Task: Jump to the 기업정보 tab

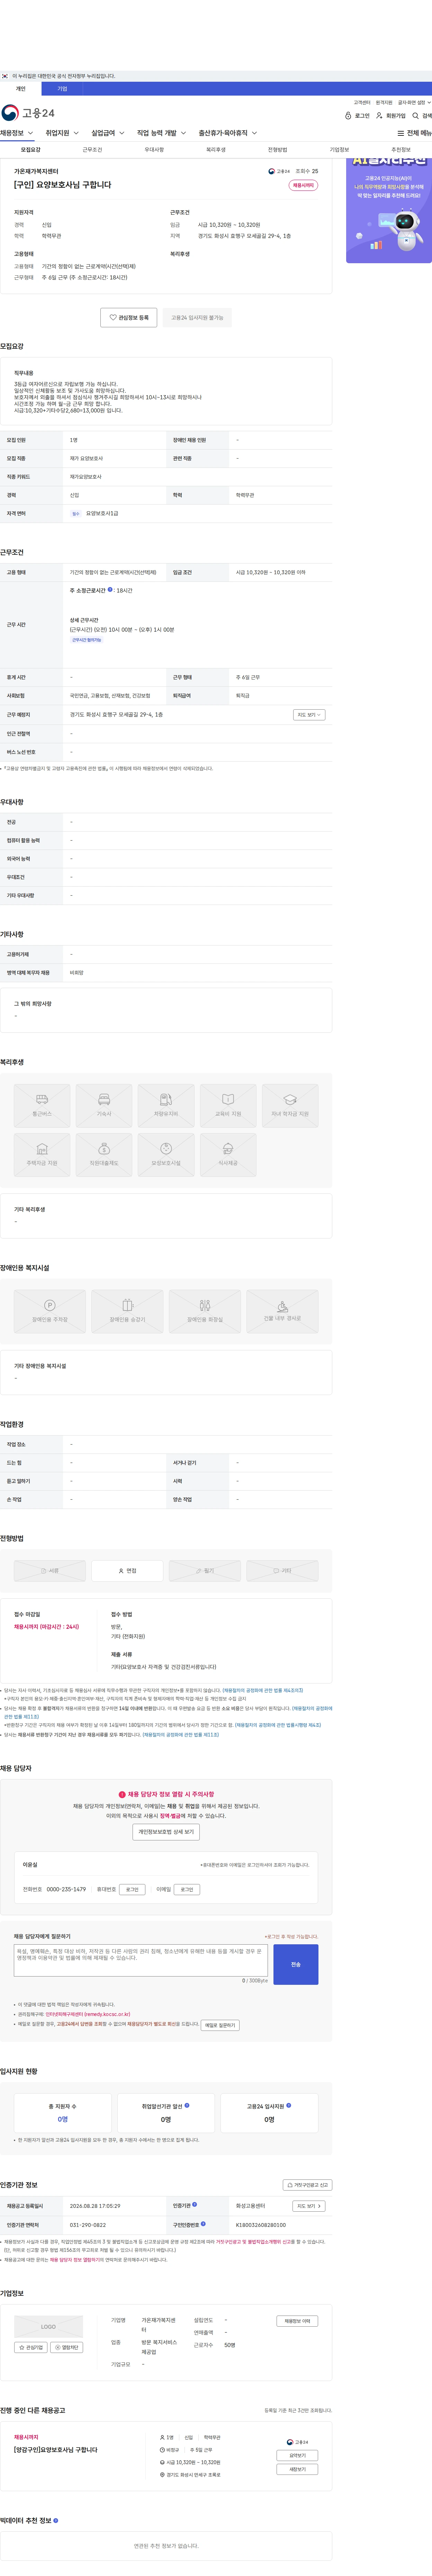Action: pyautogui.click(x=339, y=150)
